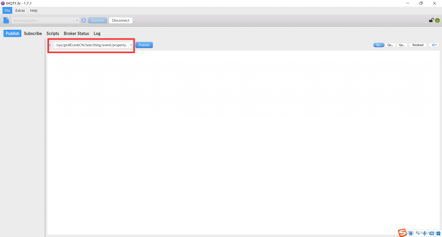Open the File menu

point(7,10)
